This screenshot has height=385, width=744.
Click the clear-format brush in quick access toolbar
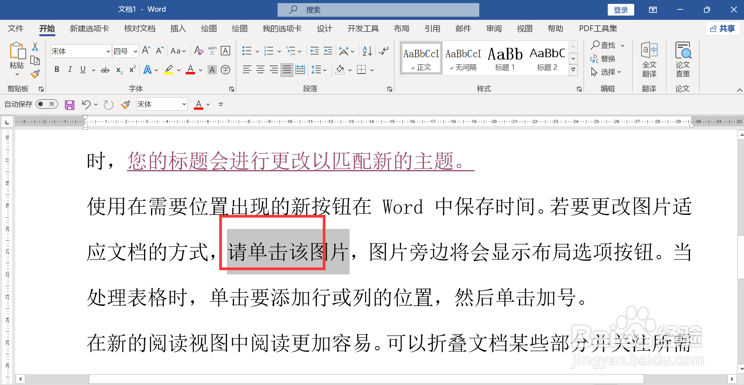(125, 105)
